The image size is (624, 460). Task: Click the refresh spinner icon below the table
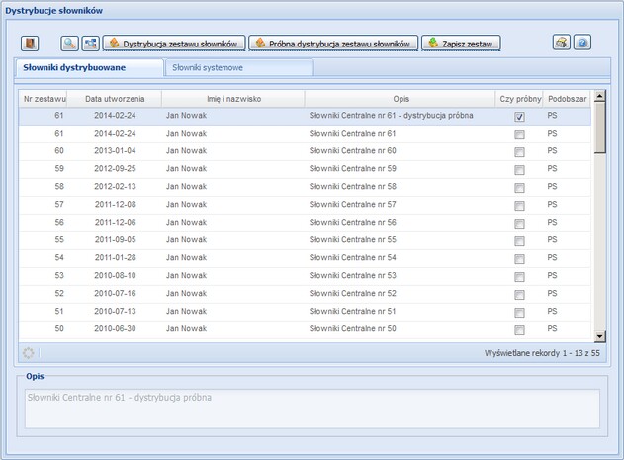click(x=28, y=353)
